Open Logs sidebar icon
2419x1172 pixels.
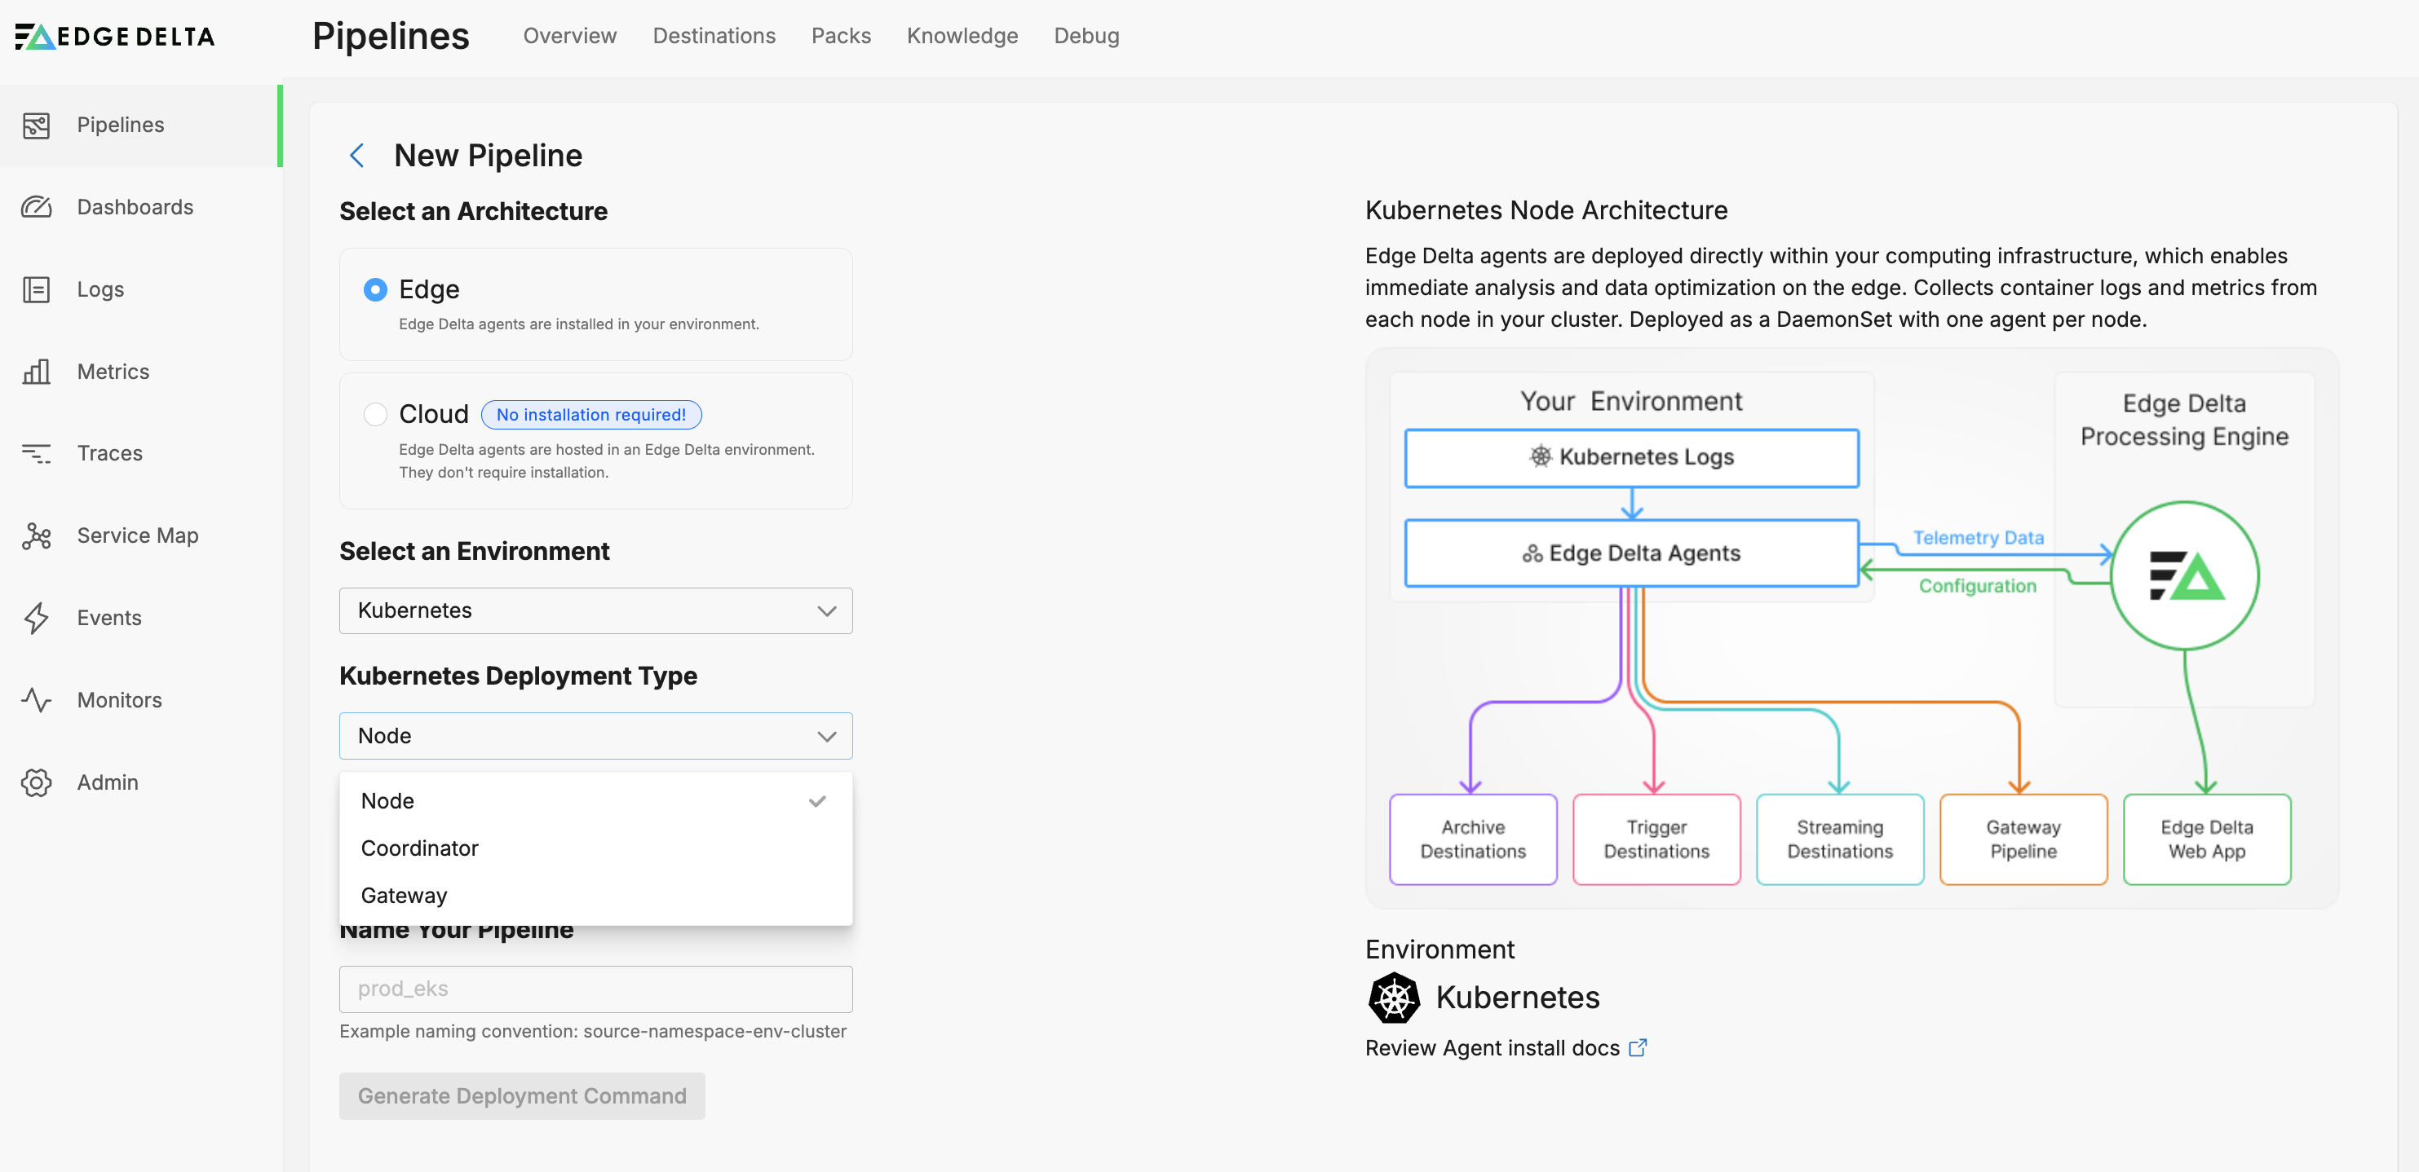(37, 289)
